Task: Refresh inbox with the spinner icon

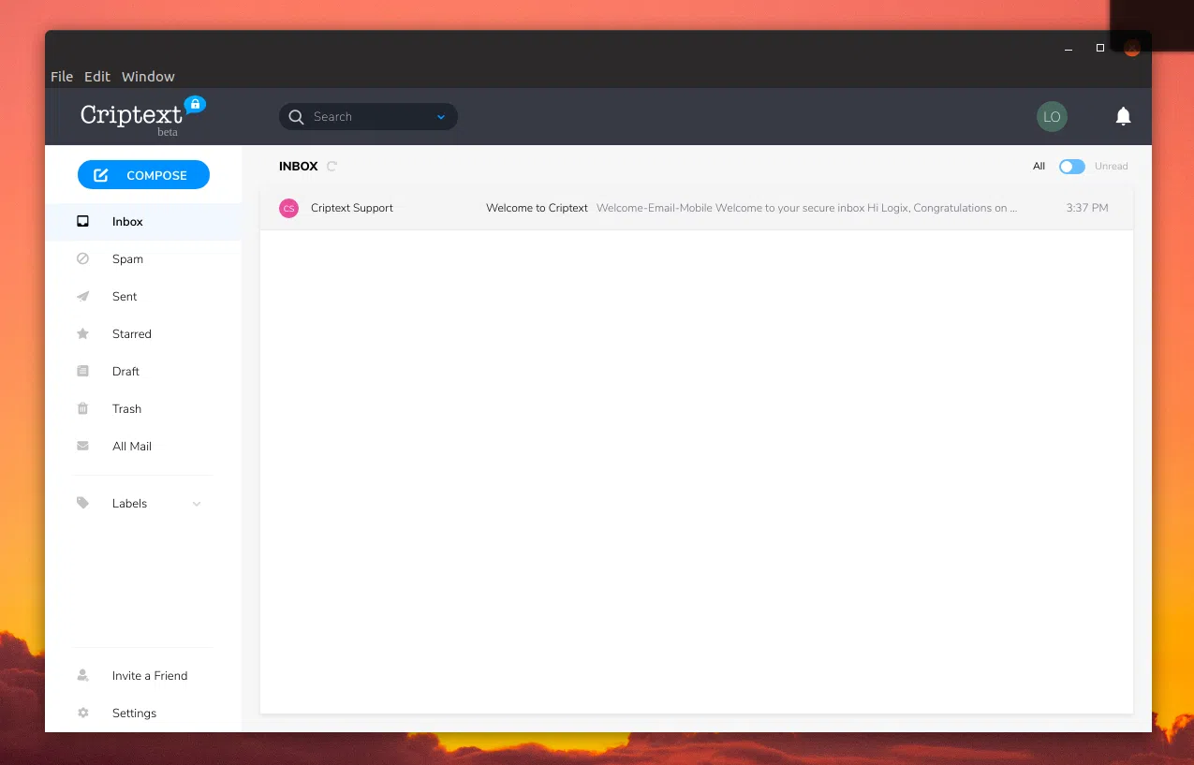Action: point(332,167)
